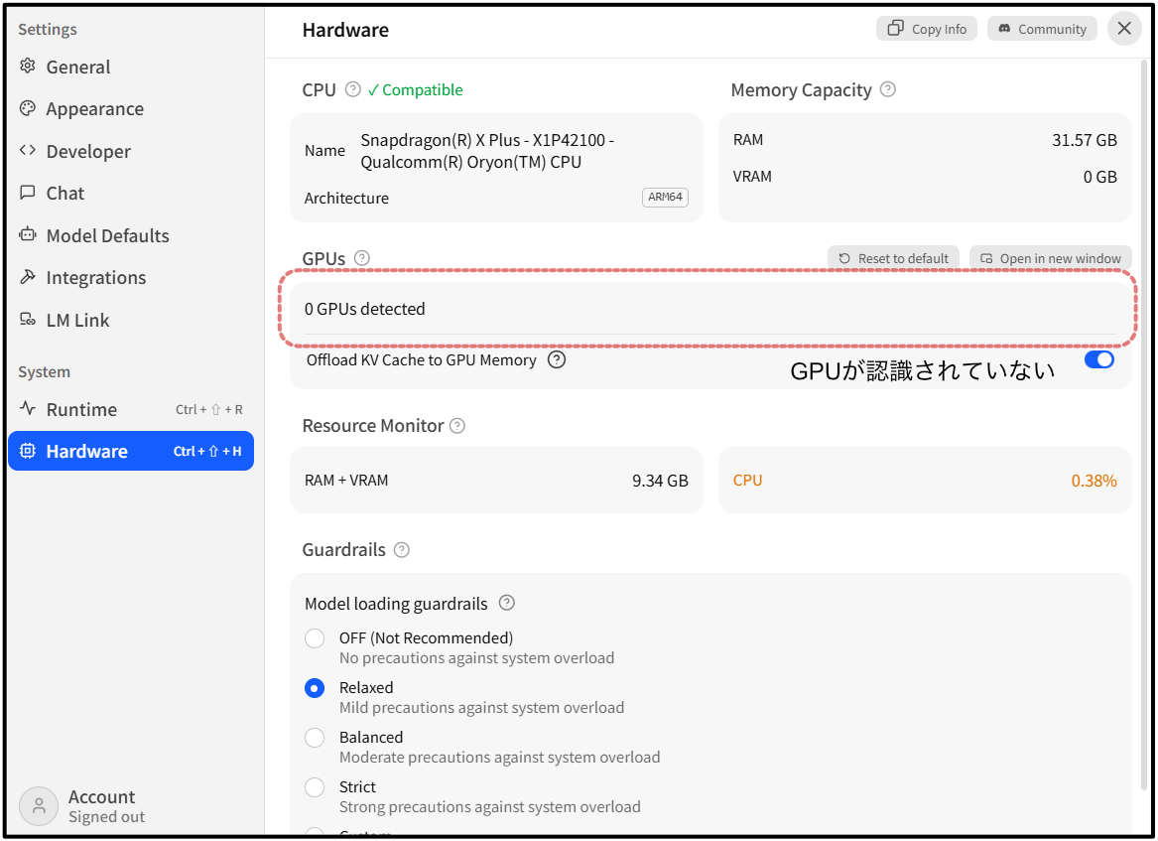Click the Reset to default button

click(894, 258)
